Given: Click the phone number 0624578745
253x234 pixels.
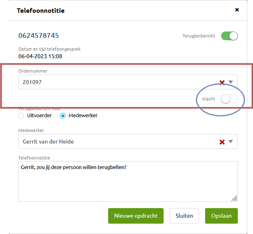Looking at the screenshot, I should (x=39, y=35).
